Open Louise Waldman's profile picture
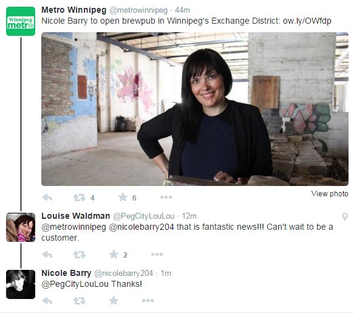Viewport: 354px width, 313px height. tap(21, 227)
